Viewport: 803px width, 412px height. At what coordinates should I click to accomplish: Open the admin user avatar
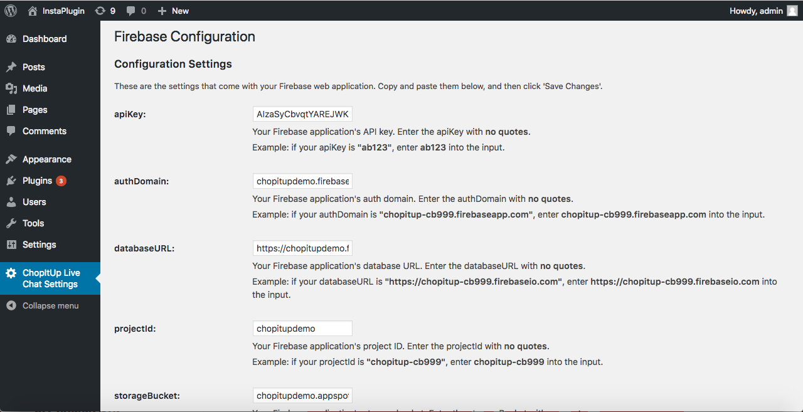793,11
